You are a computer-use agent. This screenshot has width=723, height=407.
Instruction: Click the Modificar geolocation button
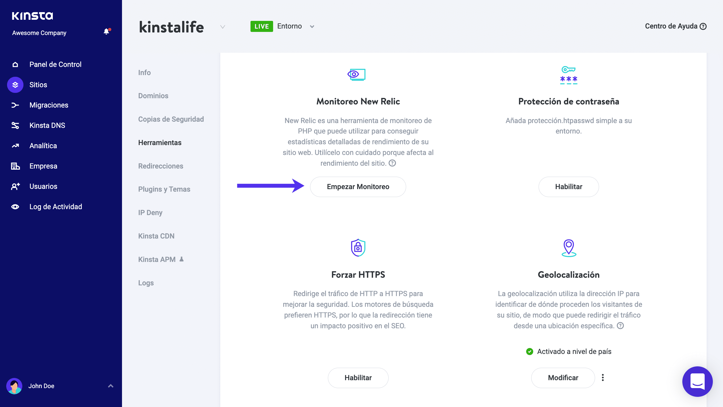(x=563, y=378)
